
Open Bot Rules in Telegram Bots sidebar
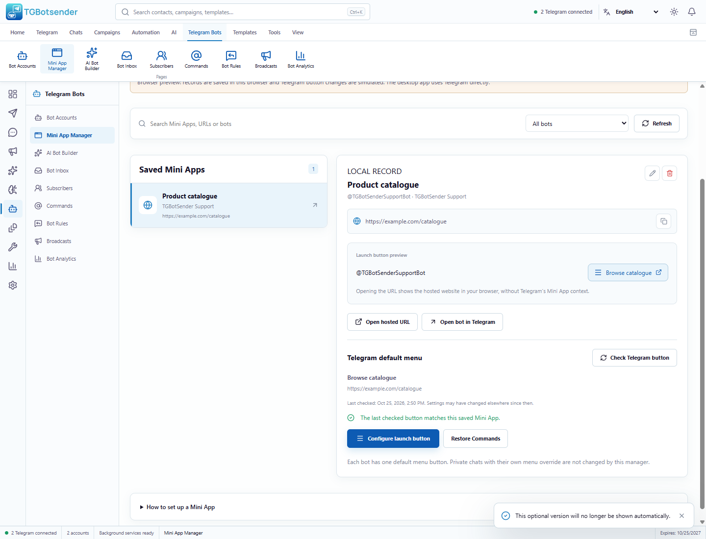coord(72,223)
